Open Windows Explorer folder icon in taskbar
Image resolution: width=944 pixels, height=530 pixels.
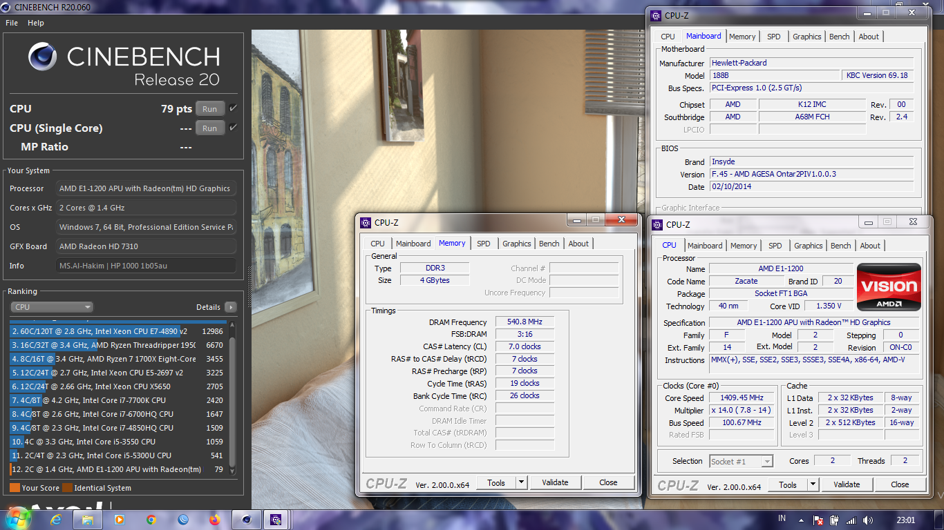click(88, 519)
